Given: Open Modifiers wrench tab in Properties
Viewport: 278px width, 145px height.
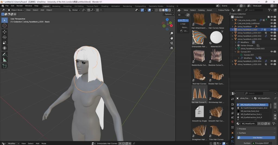Looking at the screenshot, I should pyautogui.click(x=232, y=137).
